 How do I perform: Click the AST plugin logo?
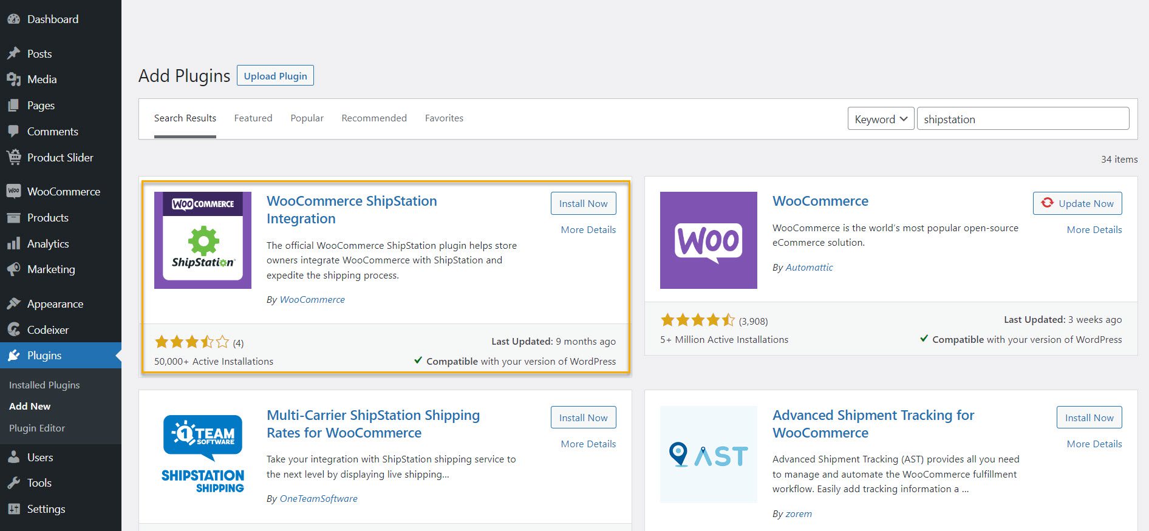[x=709, y=455]
